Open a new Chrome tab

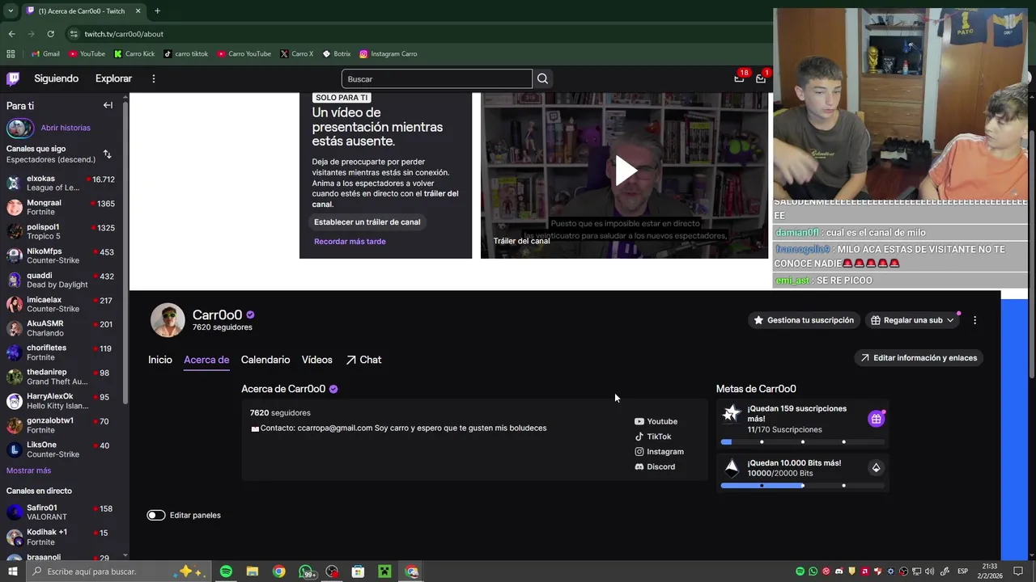tap(157, 11)
